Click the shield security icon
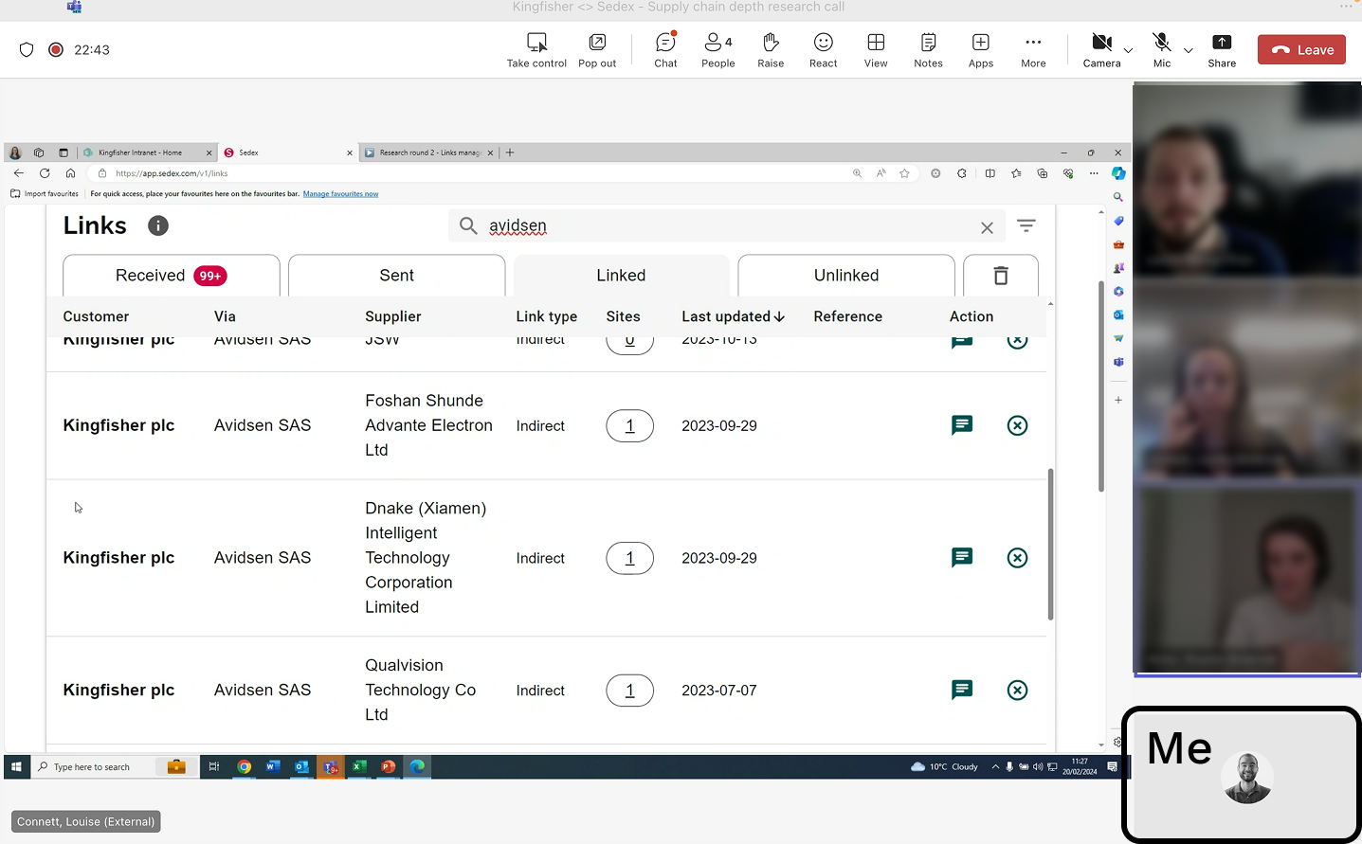This screenshot has width=1362, height=844. point(27,49)
